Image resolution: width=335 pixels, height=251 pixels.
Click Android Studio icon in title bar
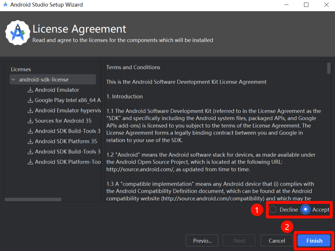tap(5, 5)
